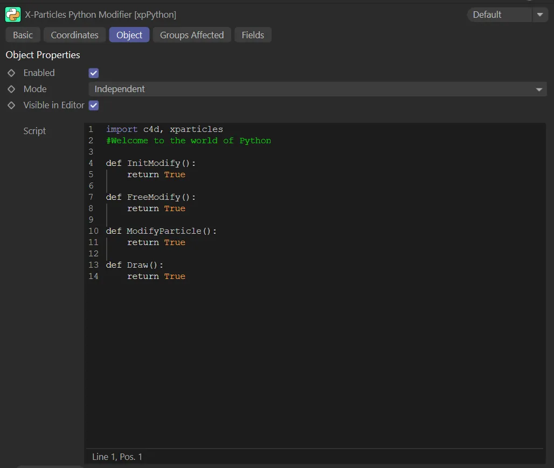This screenshot has width=554, height=468.
Task: Open the Coordinates tab
Action: point(74,35)
